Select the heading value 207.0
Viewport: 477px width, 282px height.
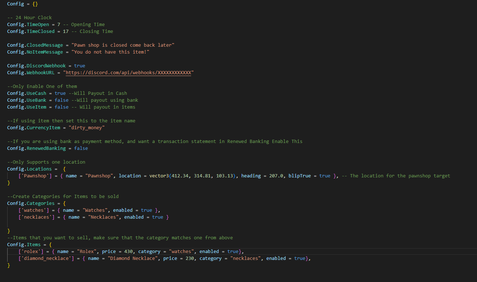tap(276, 176)
